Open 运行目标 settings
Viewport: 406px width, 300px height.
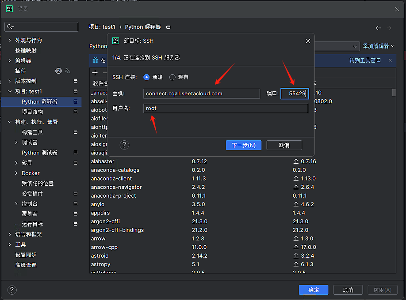tap(32, 224)
